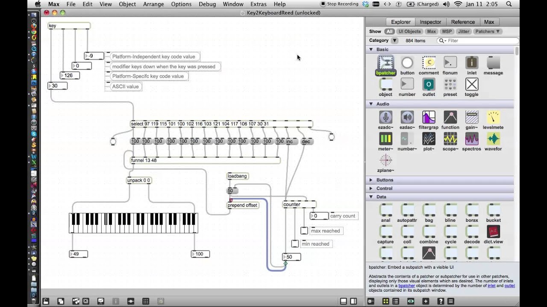Click a key on the piano keyboard slider

coord(133,223)
